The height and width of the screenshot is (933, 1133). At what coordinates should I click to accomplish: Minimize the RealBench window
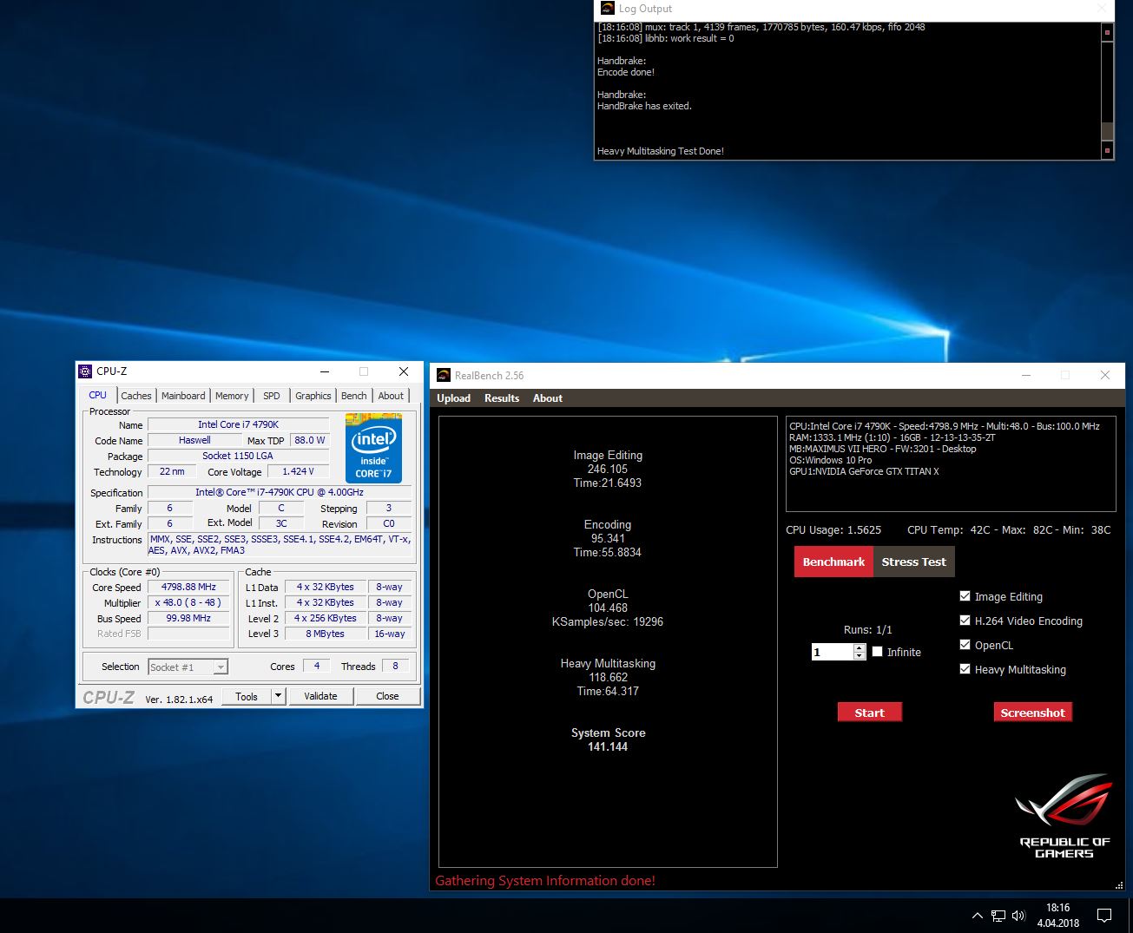(1026, 375)
